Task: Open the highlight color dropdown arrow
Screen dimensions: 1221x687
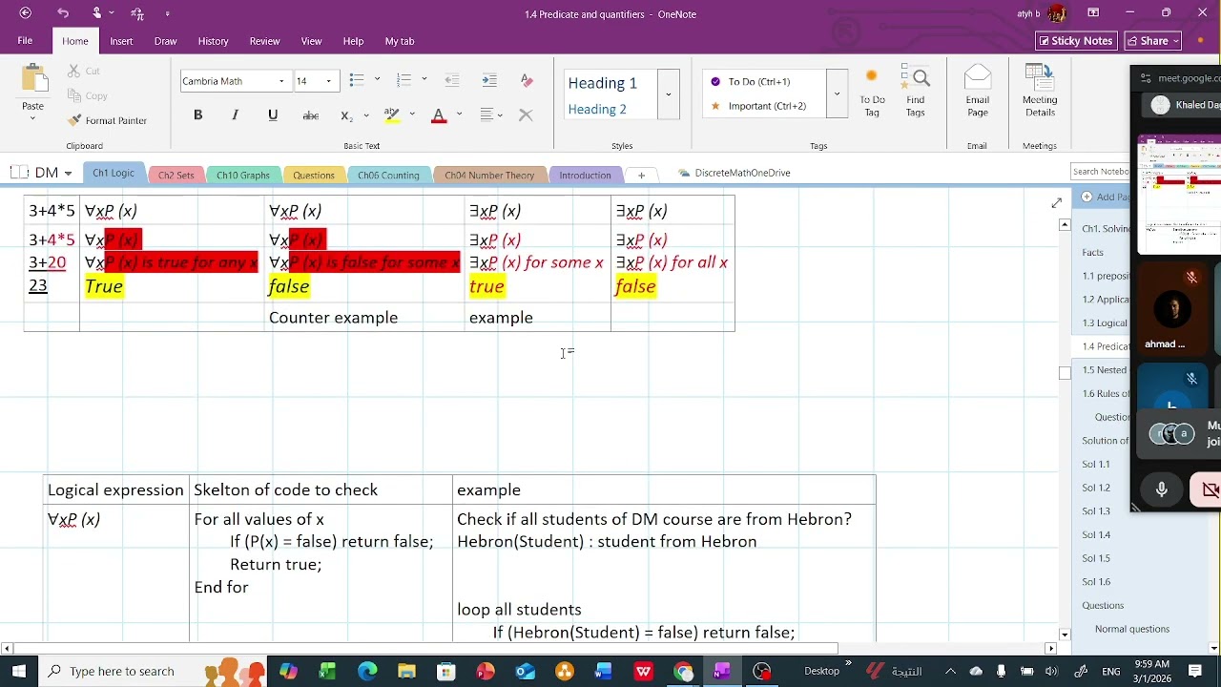Action: point(412,114)
